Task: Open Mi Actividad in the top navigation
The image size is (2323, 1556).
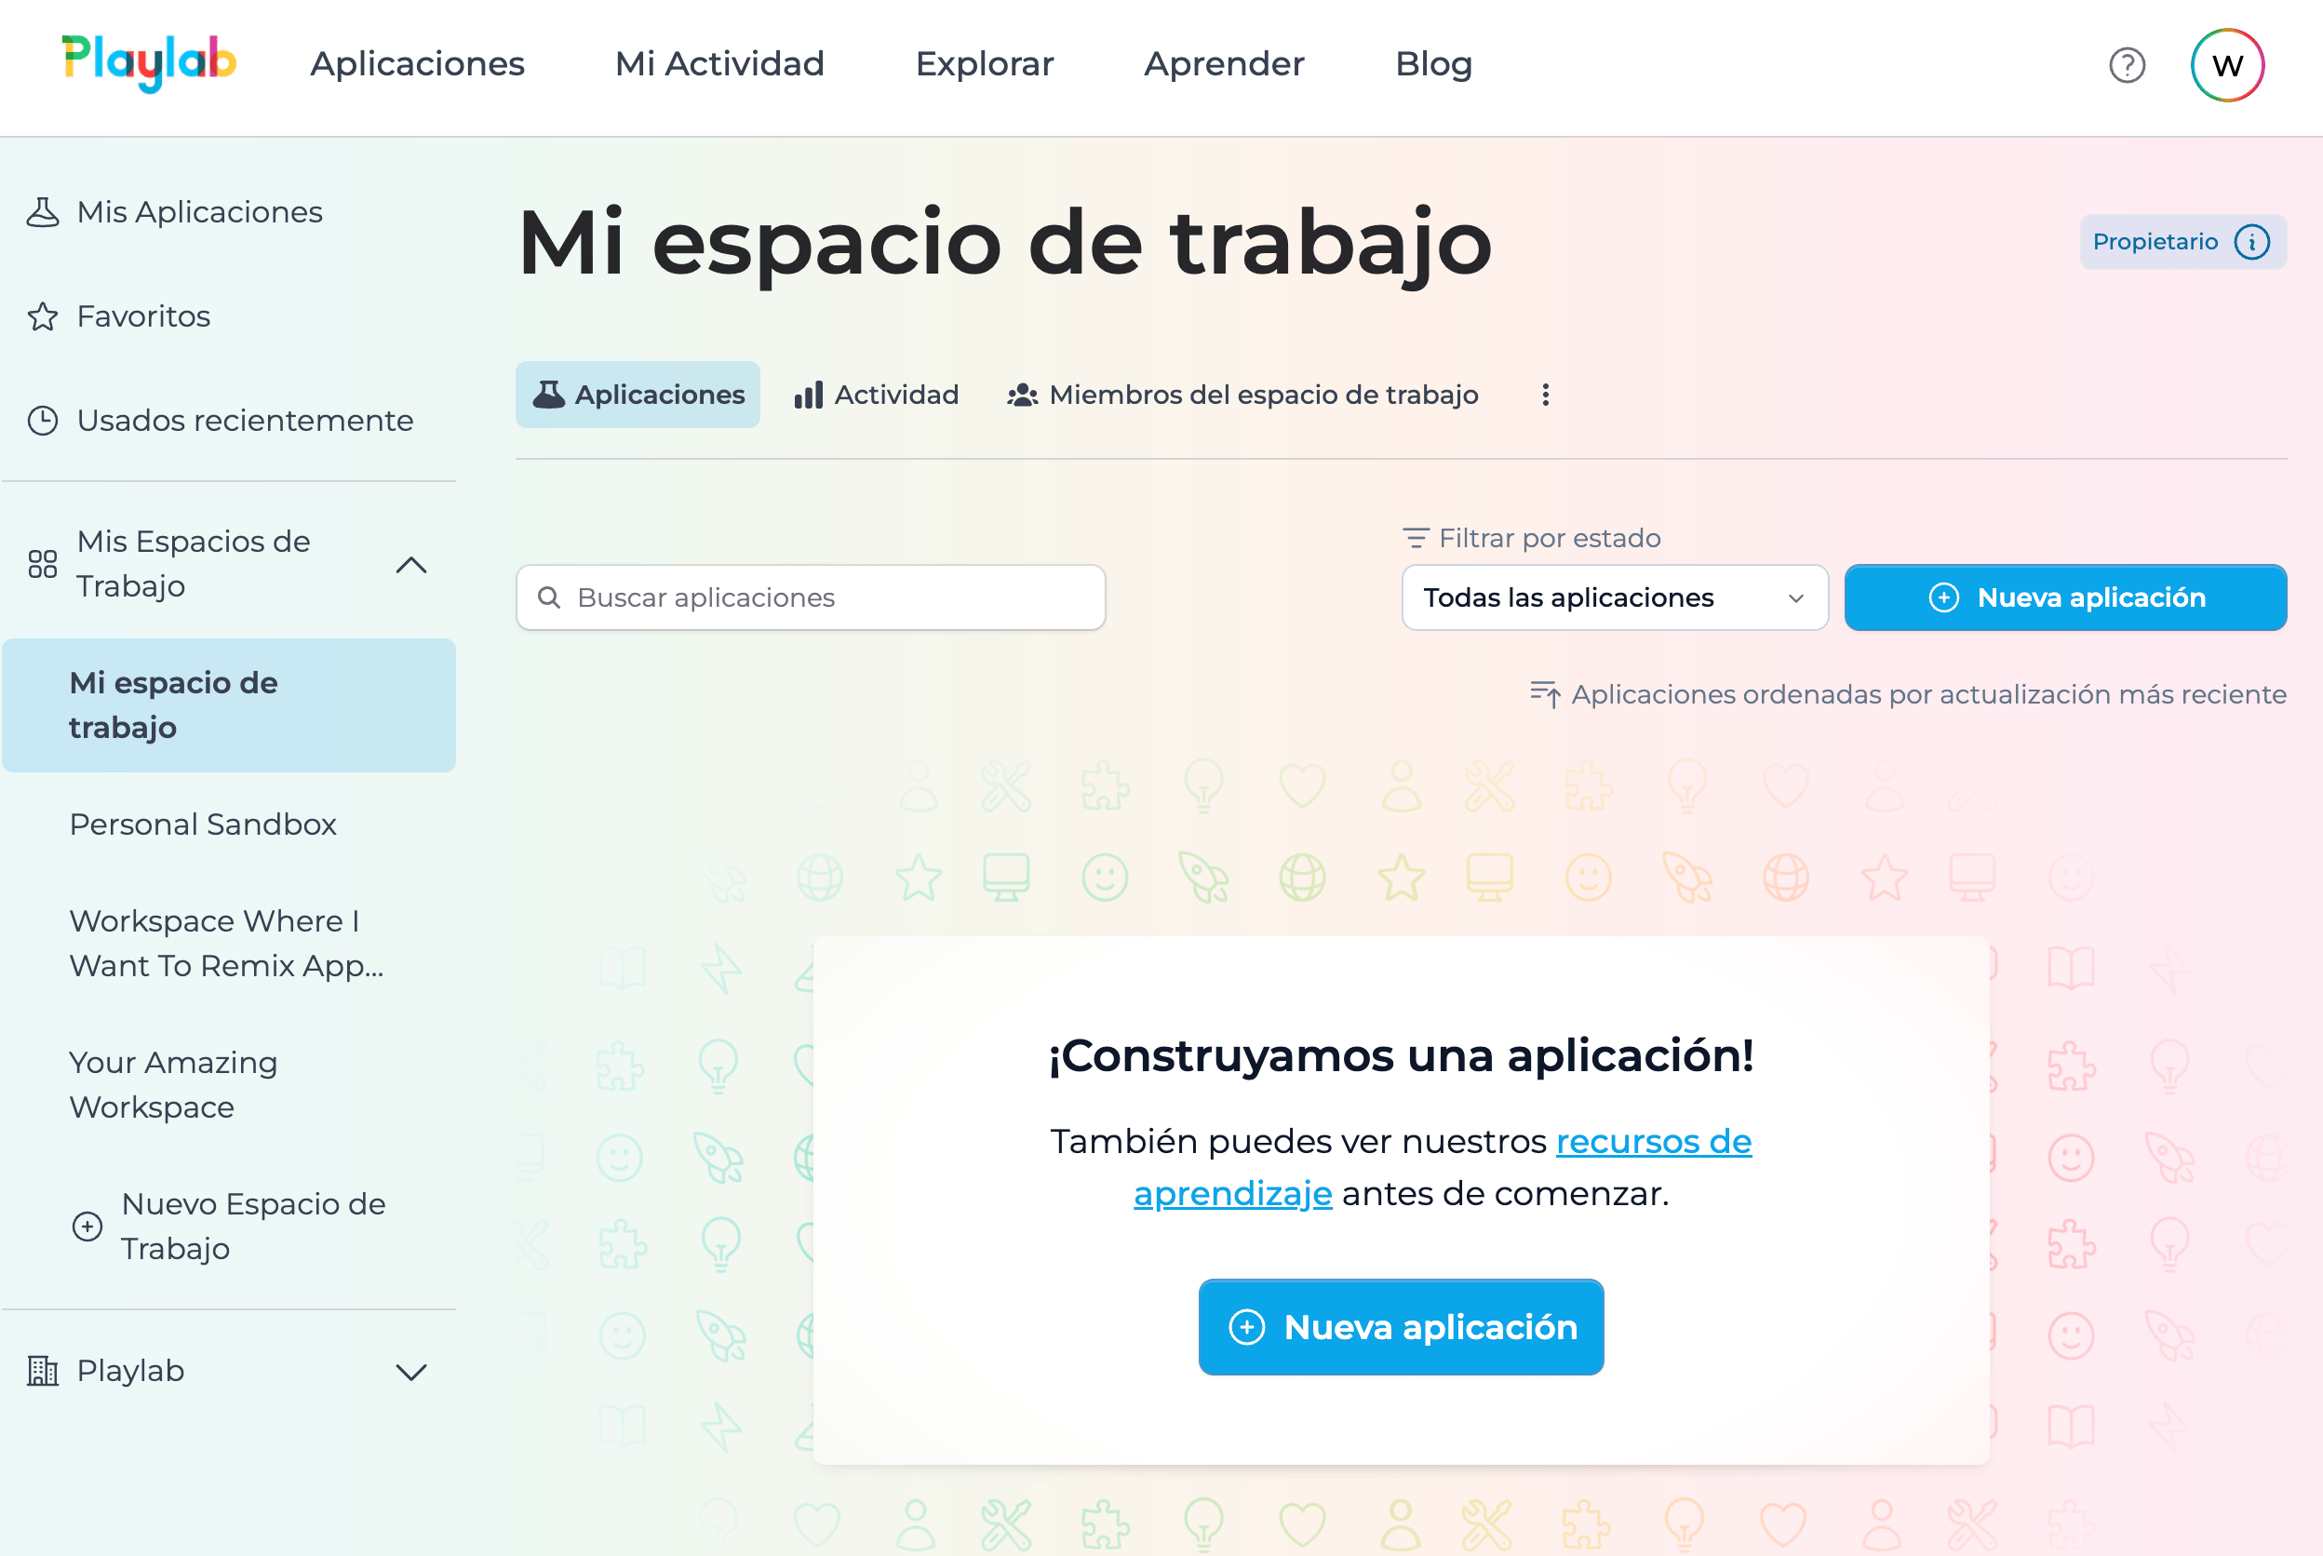Action: pyautogui.click(x=719, y=63)
